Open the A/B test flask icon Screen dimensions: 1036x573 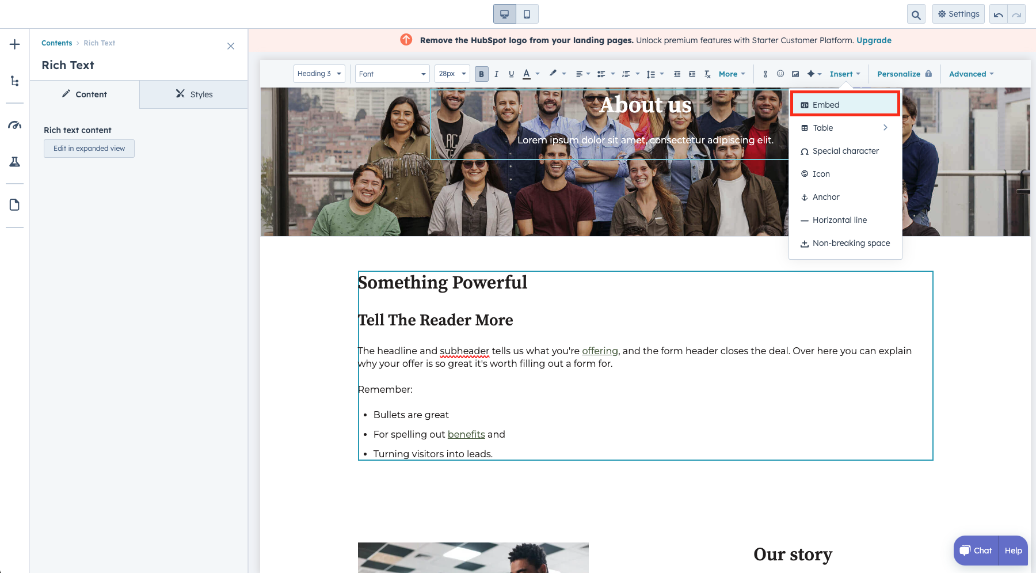[x=14, y=162]
